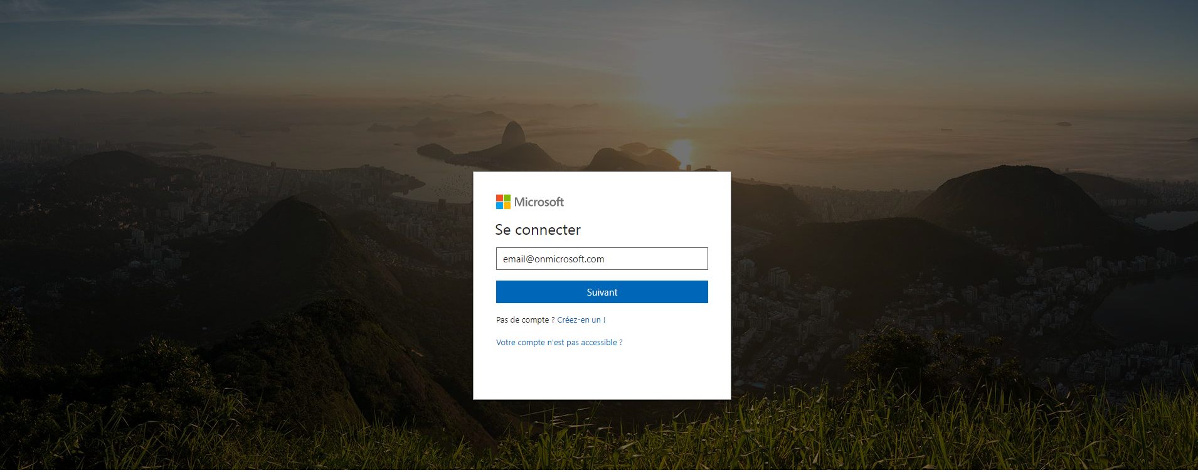
Task: Click the yellow square of Microsoft logo
Action: point(507,205)
